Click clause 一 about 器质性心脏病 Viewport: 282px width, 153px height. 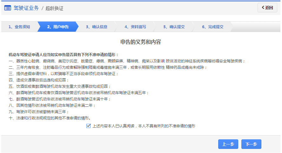coord(127,61)
